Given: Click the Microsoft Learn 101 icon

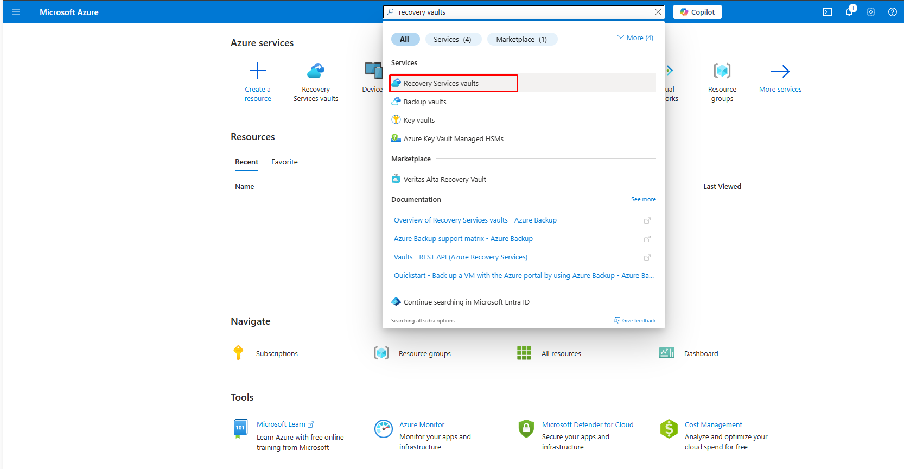Looking at the screenshot, I should (240, 428).
